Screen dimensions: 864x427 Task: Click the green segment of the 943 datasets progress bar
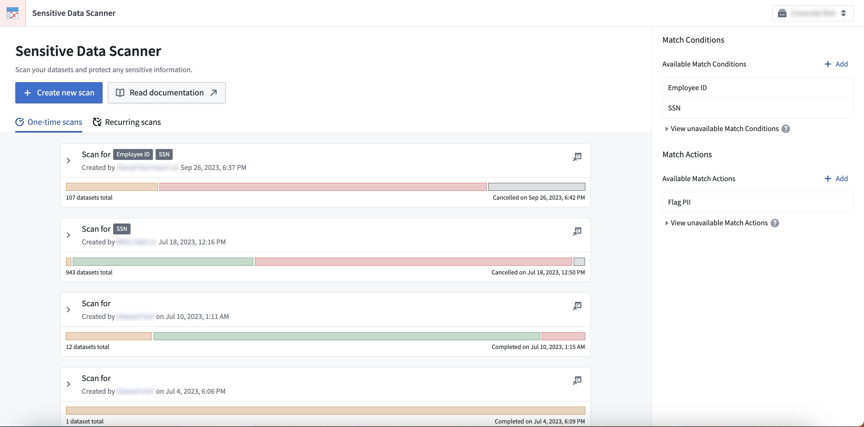(x=163, y=262)
